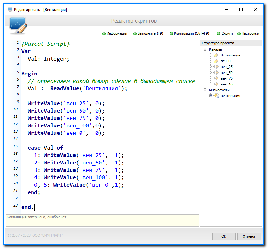Click case branch 0, 5: WriteValue('вен_0',1)
Image resolution: width=268 pixels, height=249 pixels.
point(79,185)
